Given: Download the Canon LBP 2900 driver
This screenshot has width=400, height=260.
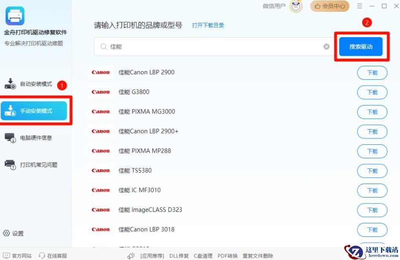Looking at the screenshot, I should click(x=372, y=73).
